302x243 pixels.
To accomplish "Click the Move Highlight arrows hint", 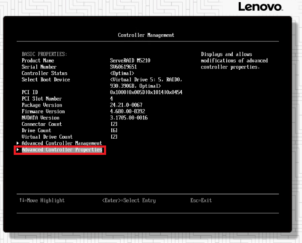I will click(x=42, y=201).
